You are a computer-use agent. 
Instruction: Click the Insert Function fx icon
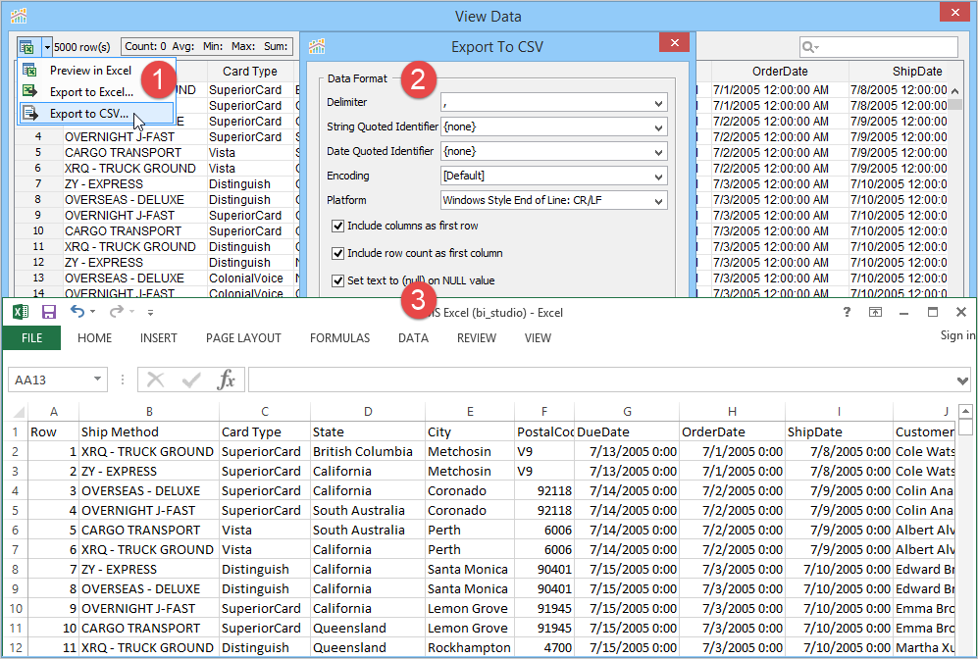[226, 380]
